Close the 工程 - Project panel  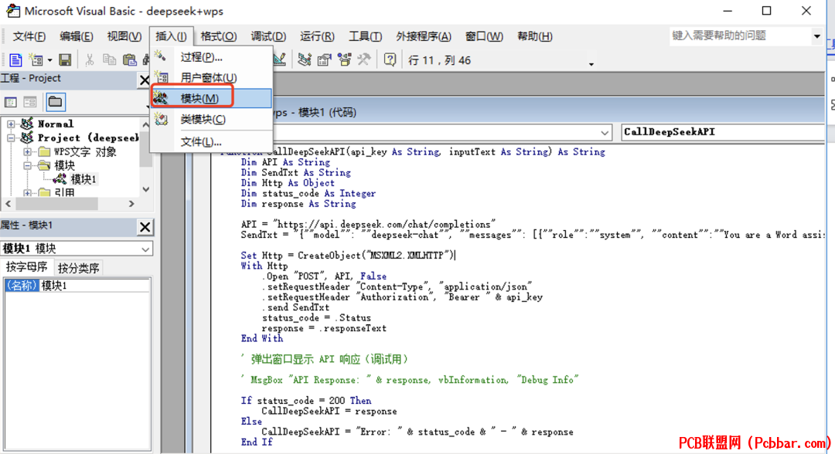pyautogui.click(x=145, y=80)
